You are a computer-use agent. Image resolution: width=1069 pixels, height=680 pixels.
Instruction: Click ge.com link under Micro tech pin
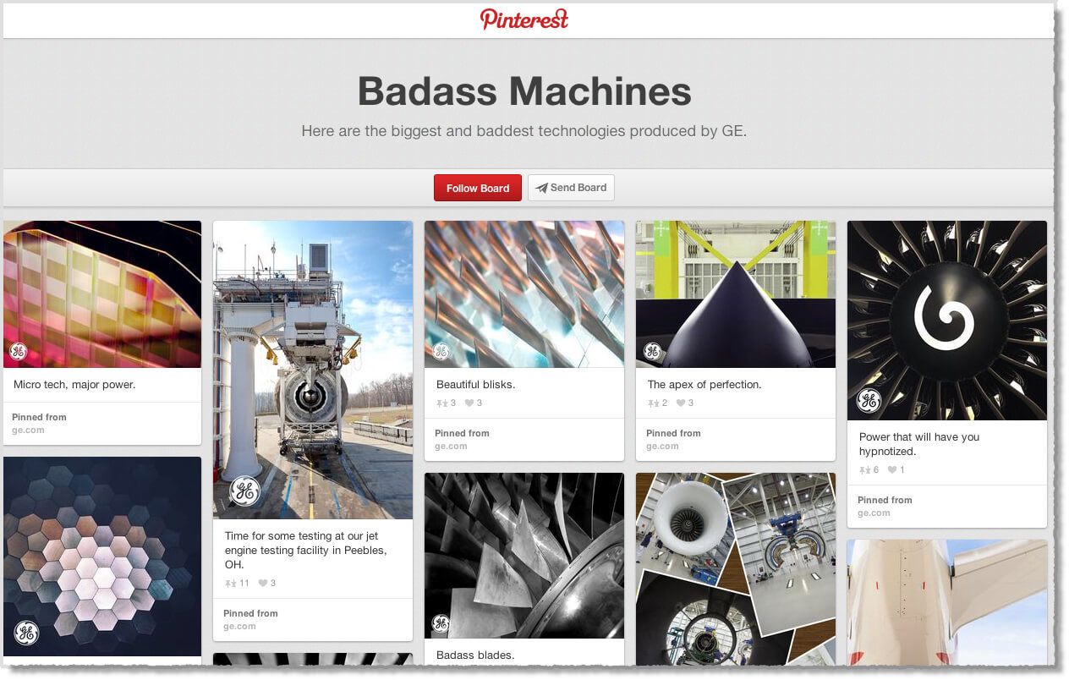point(28,430)
